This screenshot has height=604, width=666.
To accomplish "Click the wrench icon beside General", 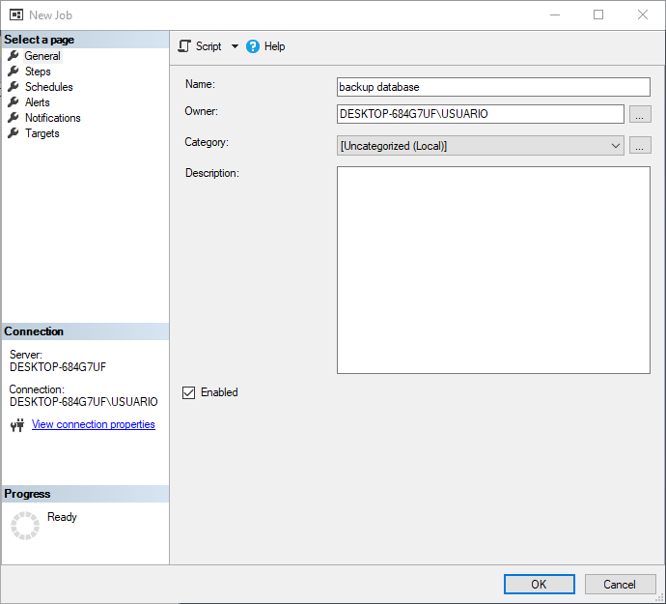I will [x=14, y=56].
